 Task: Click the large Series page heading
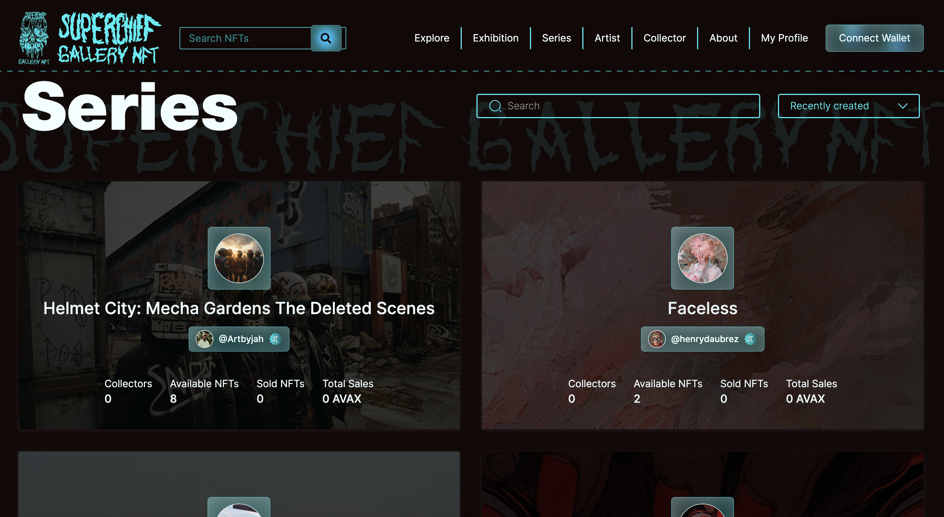tap(130, 106)
